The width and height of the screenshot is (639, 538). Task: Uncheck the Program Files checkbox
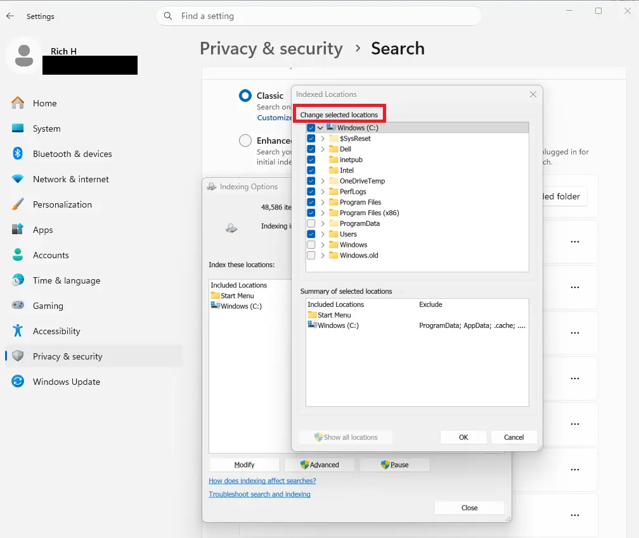coord(311,202)
